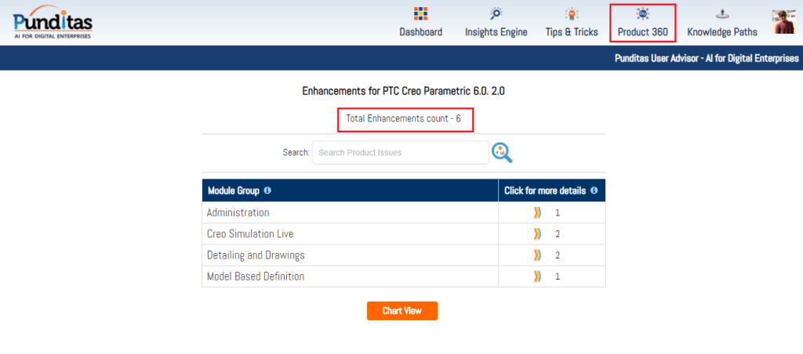
Task: Focus the Search Product Issues field
Action: coord(400,153)
